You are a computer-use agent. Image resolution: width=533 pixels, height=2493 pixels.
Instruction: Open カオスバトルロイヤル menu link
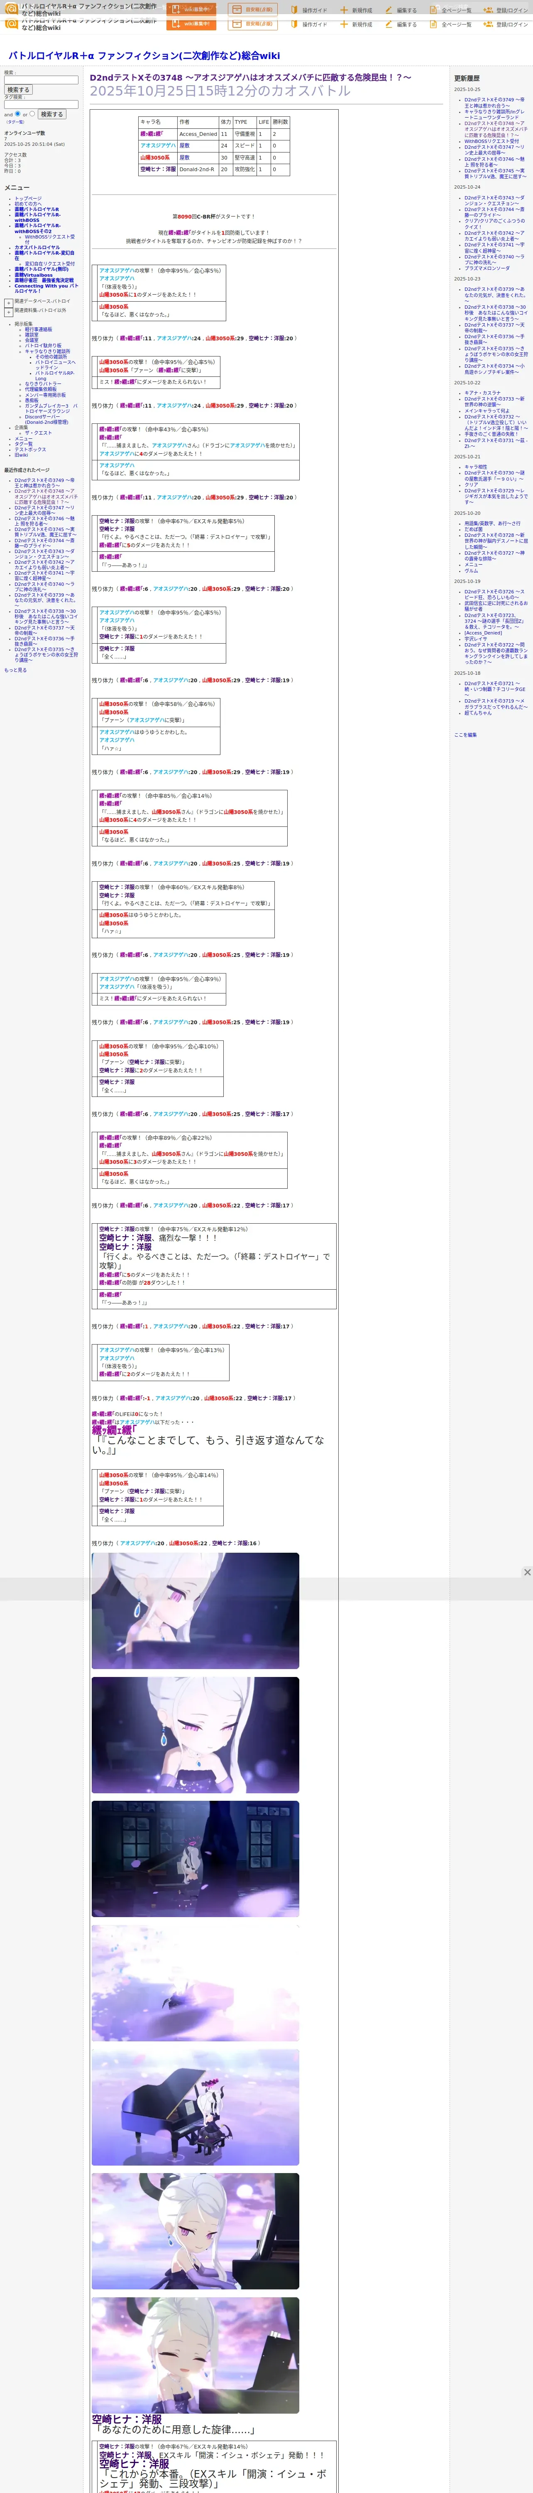[37, 248]
